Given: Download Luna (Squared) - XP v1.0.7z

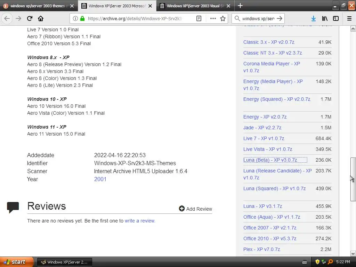Looking at the screenshot, I should tap(275, 188).
